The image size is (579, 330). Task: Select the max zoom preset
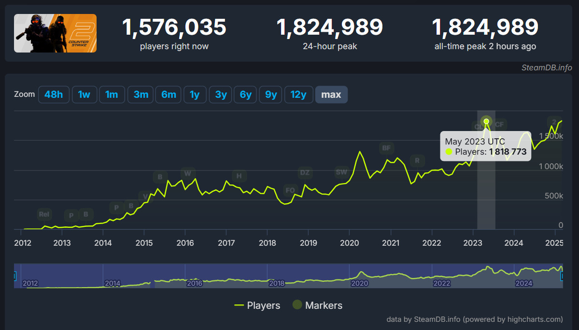click(331, 94)
